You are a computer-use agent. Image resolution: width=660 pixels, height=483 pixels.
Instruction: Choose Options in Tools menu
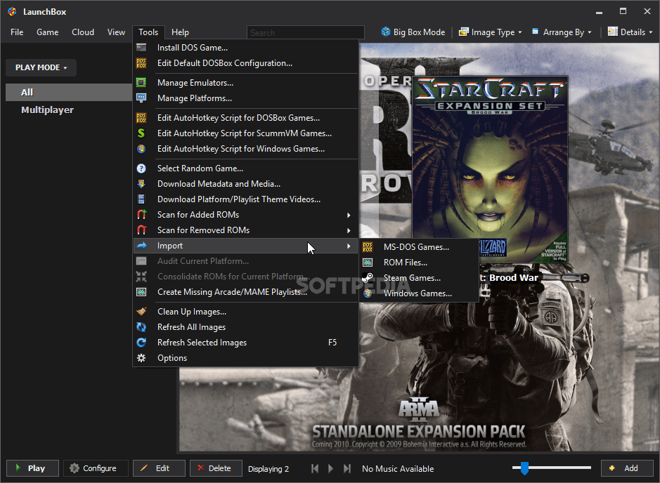point(246,358)
